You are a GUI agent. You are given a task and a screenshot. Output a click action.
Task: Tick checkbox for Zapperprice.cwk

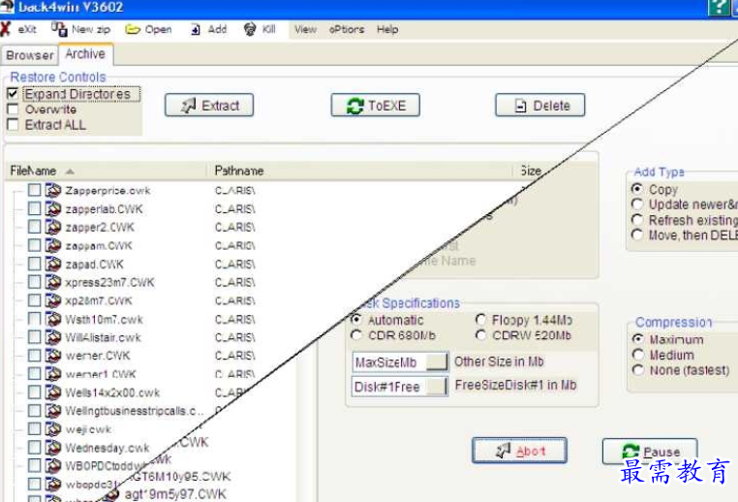[34, 190]
